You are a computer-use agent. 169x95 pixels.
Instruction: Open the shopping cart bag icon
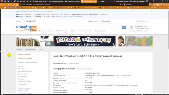click(132, 27)
